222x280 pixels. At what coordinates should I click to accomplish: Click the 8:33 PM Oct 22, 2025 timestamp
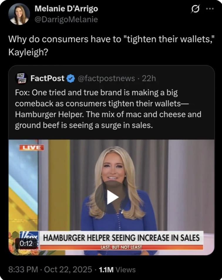[x=50, y=269]
